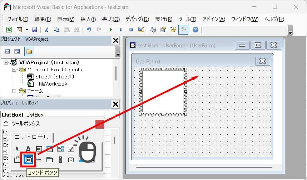This screenshot has width=307, height=180.
Task: Open the 表示(V) menu
Action: click(66, 19)
